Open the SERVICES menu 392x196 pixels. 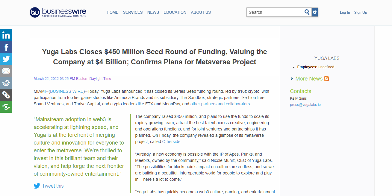[x=133, y=12]
